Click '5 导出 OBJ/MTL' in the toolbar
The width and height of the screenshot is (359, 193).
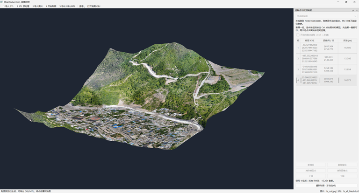point(67,6)
